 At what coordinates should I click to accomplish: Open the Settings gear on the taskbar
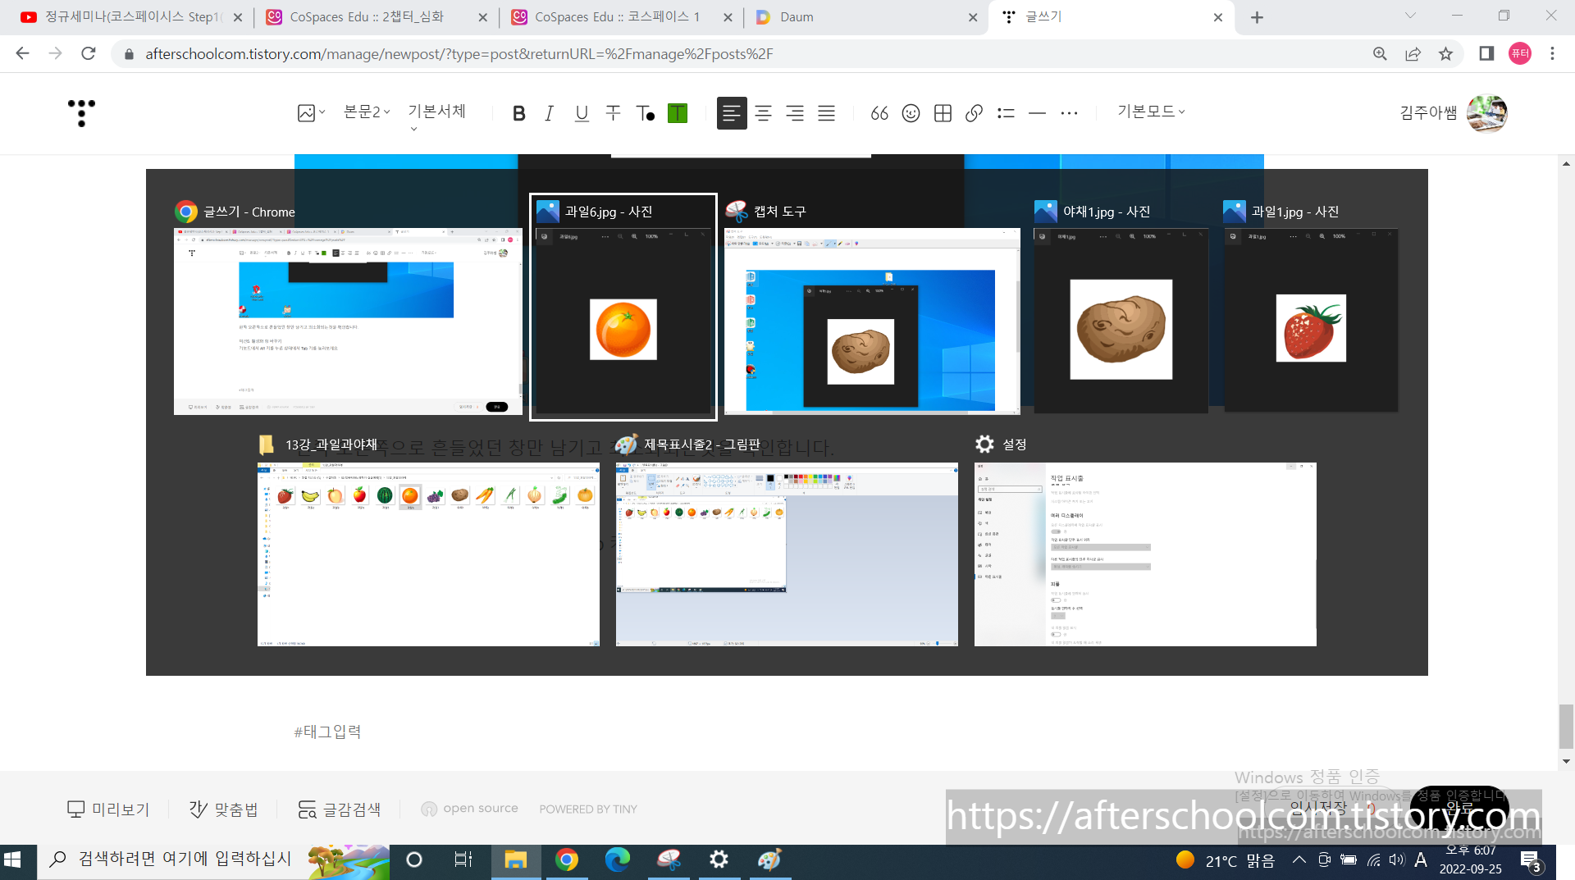point(719,859)
